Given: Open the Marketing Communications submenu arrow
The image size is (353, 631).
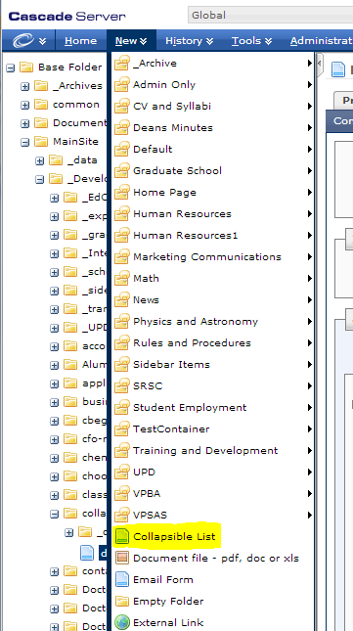Looking at the screenshot, I should coord(310,256).
